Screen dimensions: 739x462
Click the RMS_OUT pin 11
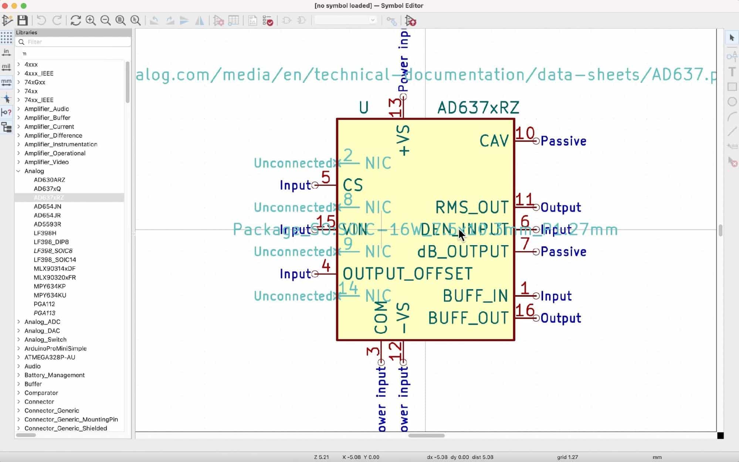526,207
